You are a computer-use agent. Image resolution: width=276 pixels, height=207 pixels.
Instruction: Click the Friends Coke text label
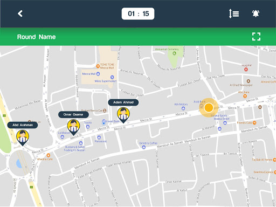tap(245, 123)
